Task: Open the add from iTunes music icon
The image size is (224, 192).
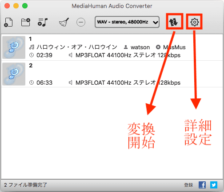Action: (x=43, y=22)
